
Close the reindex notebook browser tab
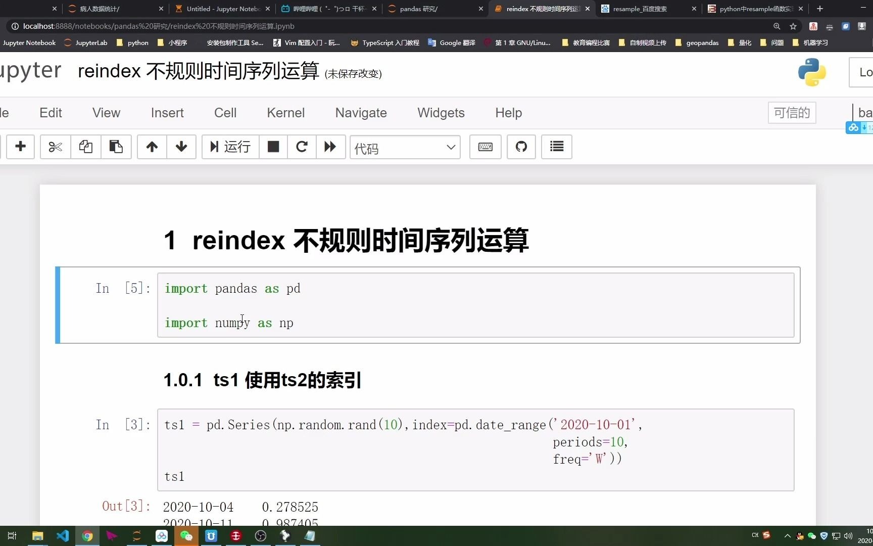pyautogui.click(x=588, y=9)
